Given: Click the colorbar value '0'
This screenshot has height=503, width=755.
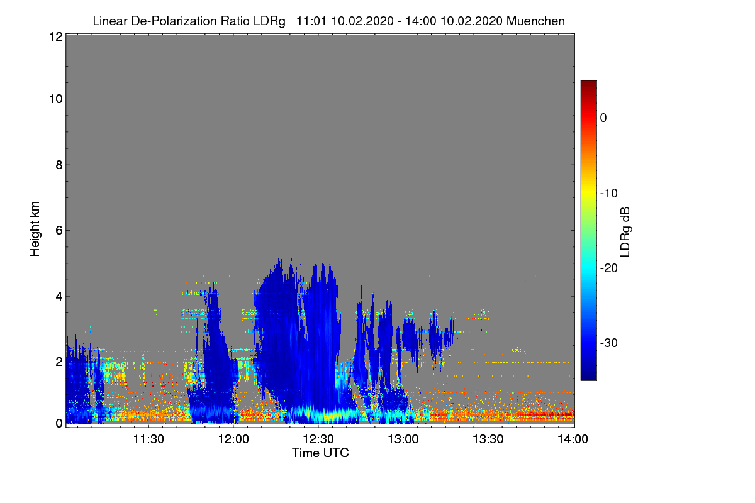Looking at the screenshot, I should 603,118.
